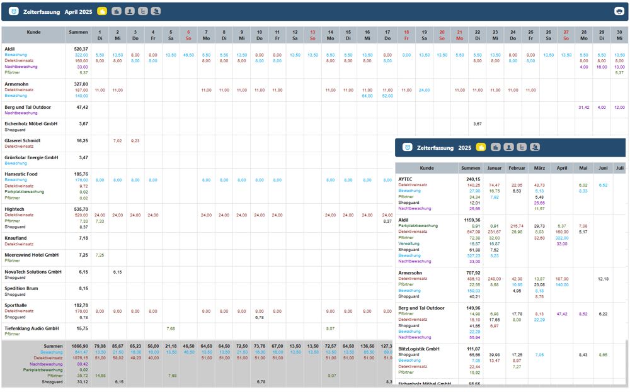Click the gray building icon in yearly 2025 panel
The height and width of the screenshot is (392, 630).
[x=495, y=147]
